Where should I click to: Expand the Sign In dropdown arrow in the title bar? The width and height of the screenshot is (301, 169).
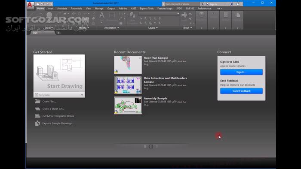[227, 4]
